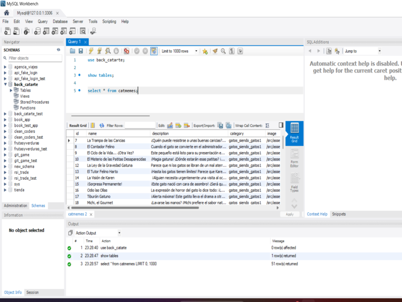Open SQL script file folder icon
The height and width of the screenshot is (302, 402).
(x=72, y=51)
